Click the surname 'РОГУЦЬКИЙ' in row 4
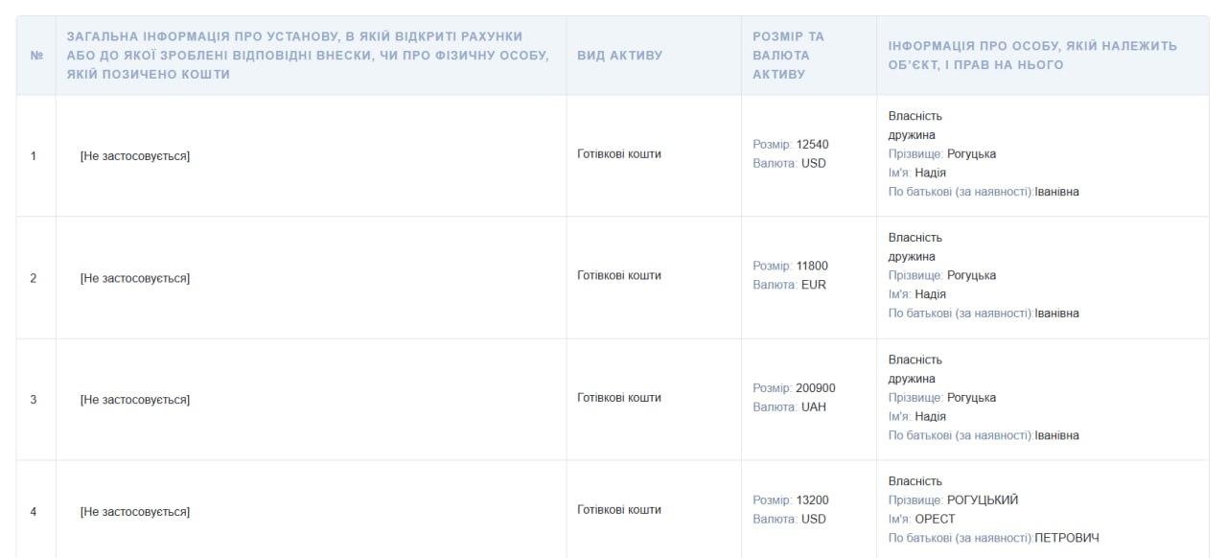The width and height of the screenshot is (1227, 558). (x=983, y=500)
